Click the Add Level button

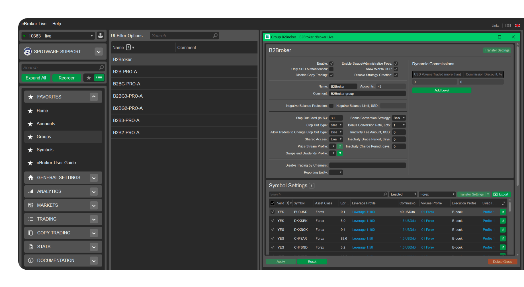tap(442, 90)
